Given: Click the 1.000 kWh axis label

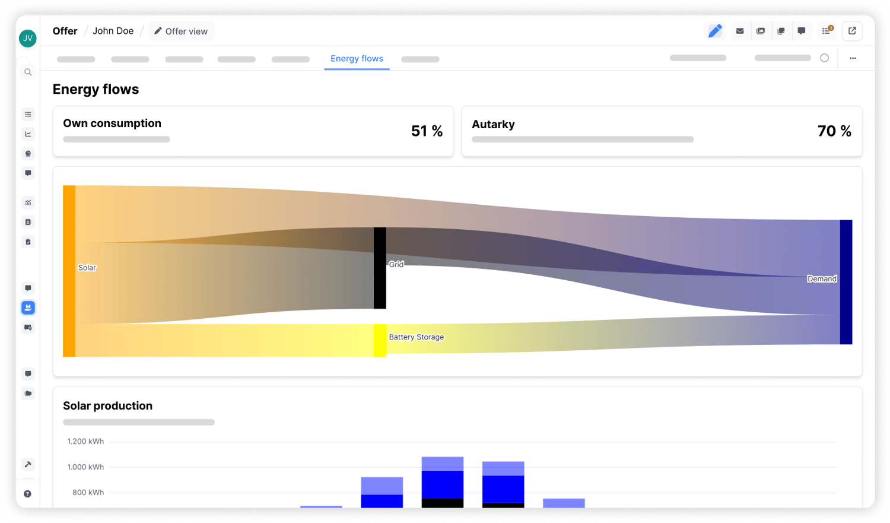Looking at the screenshot, I should (x=85, y=467).
